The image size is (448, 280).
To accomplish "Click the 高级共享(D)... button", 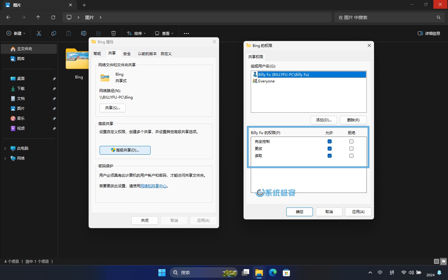I will coord(125,150).
